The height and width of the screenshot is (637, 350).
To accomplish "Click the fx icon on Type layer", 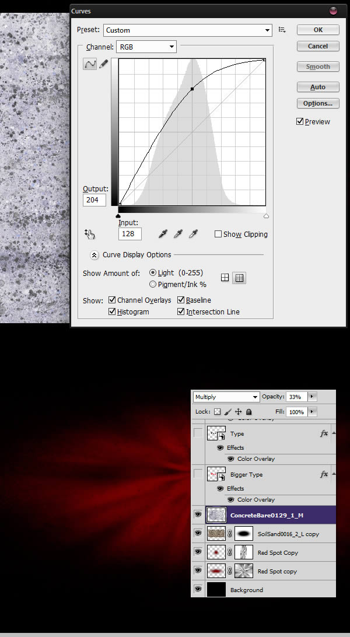I will pyautogui.click(x=324, y=433).
